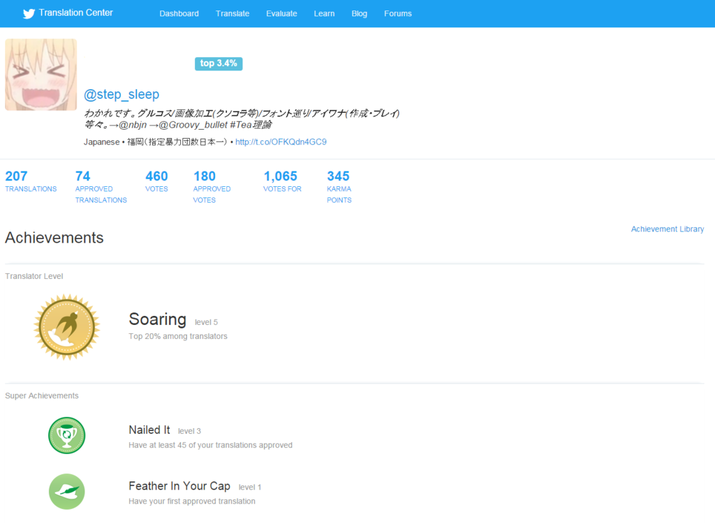
Task: Click 'Have your first approved translation' text
Action: click(x=192, y=501)
